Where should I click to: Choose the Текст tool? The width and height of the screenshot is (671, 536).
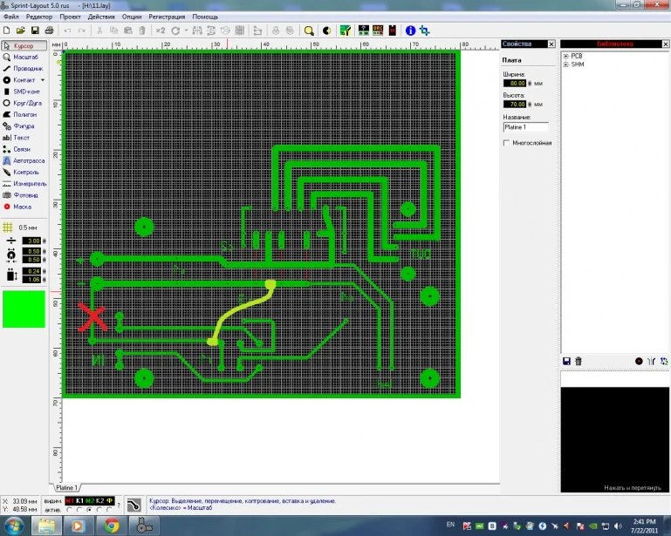pos(23,138)
